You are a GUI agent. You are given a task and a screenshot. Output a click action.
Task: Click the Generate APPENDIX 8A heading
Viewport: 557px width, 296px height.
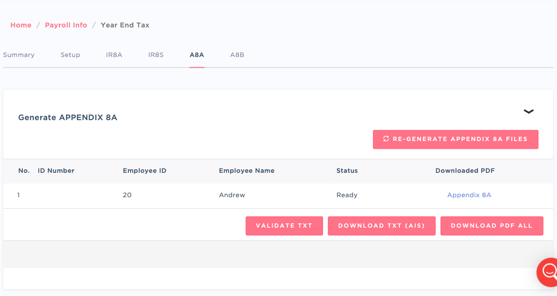pyautogui.click(x=68, y=118)
